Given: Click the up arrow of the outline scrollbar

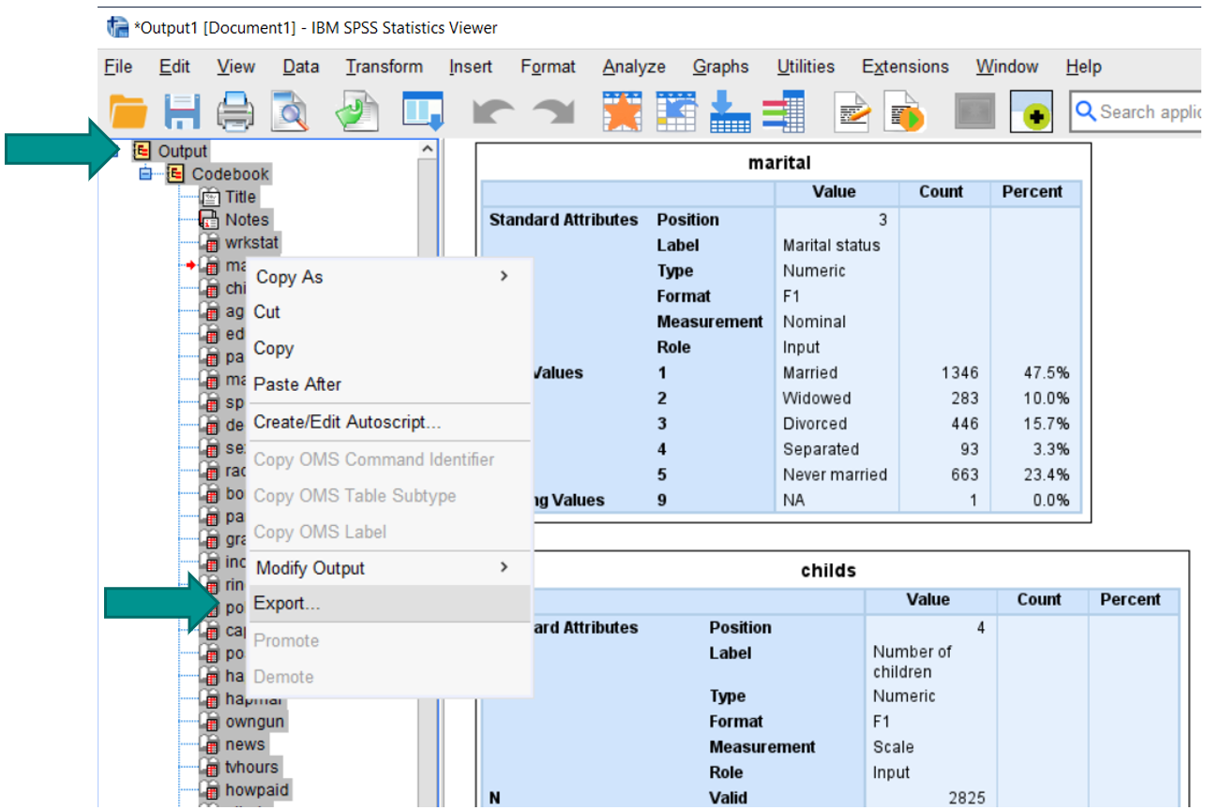Looking at the screenshot, I should pyautogui.click(x=428, y=147).
